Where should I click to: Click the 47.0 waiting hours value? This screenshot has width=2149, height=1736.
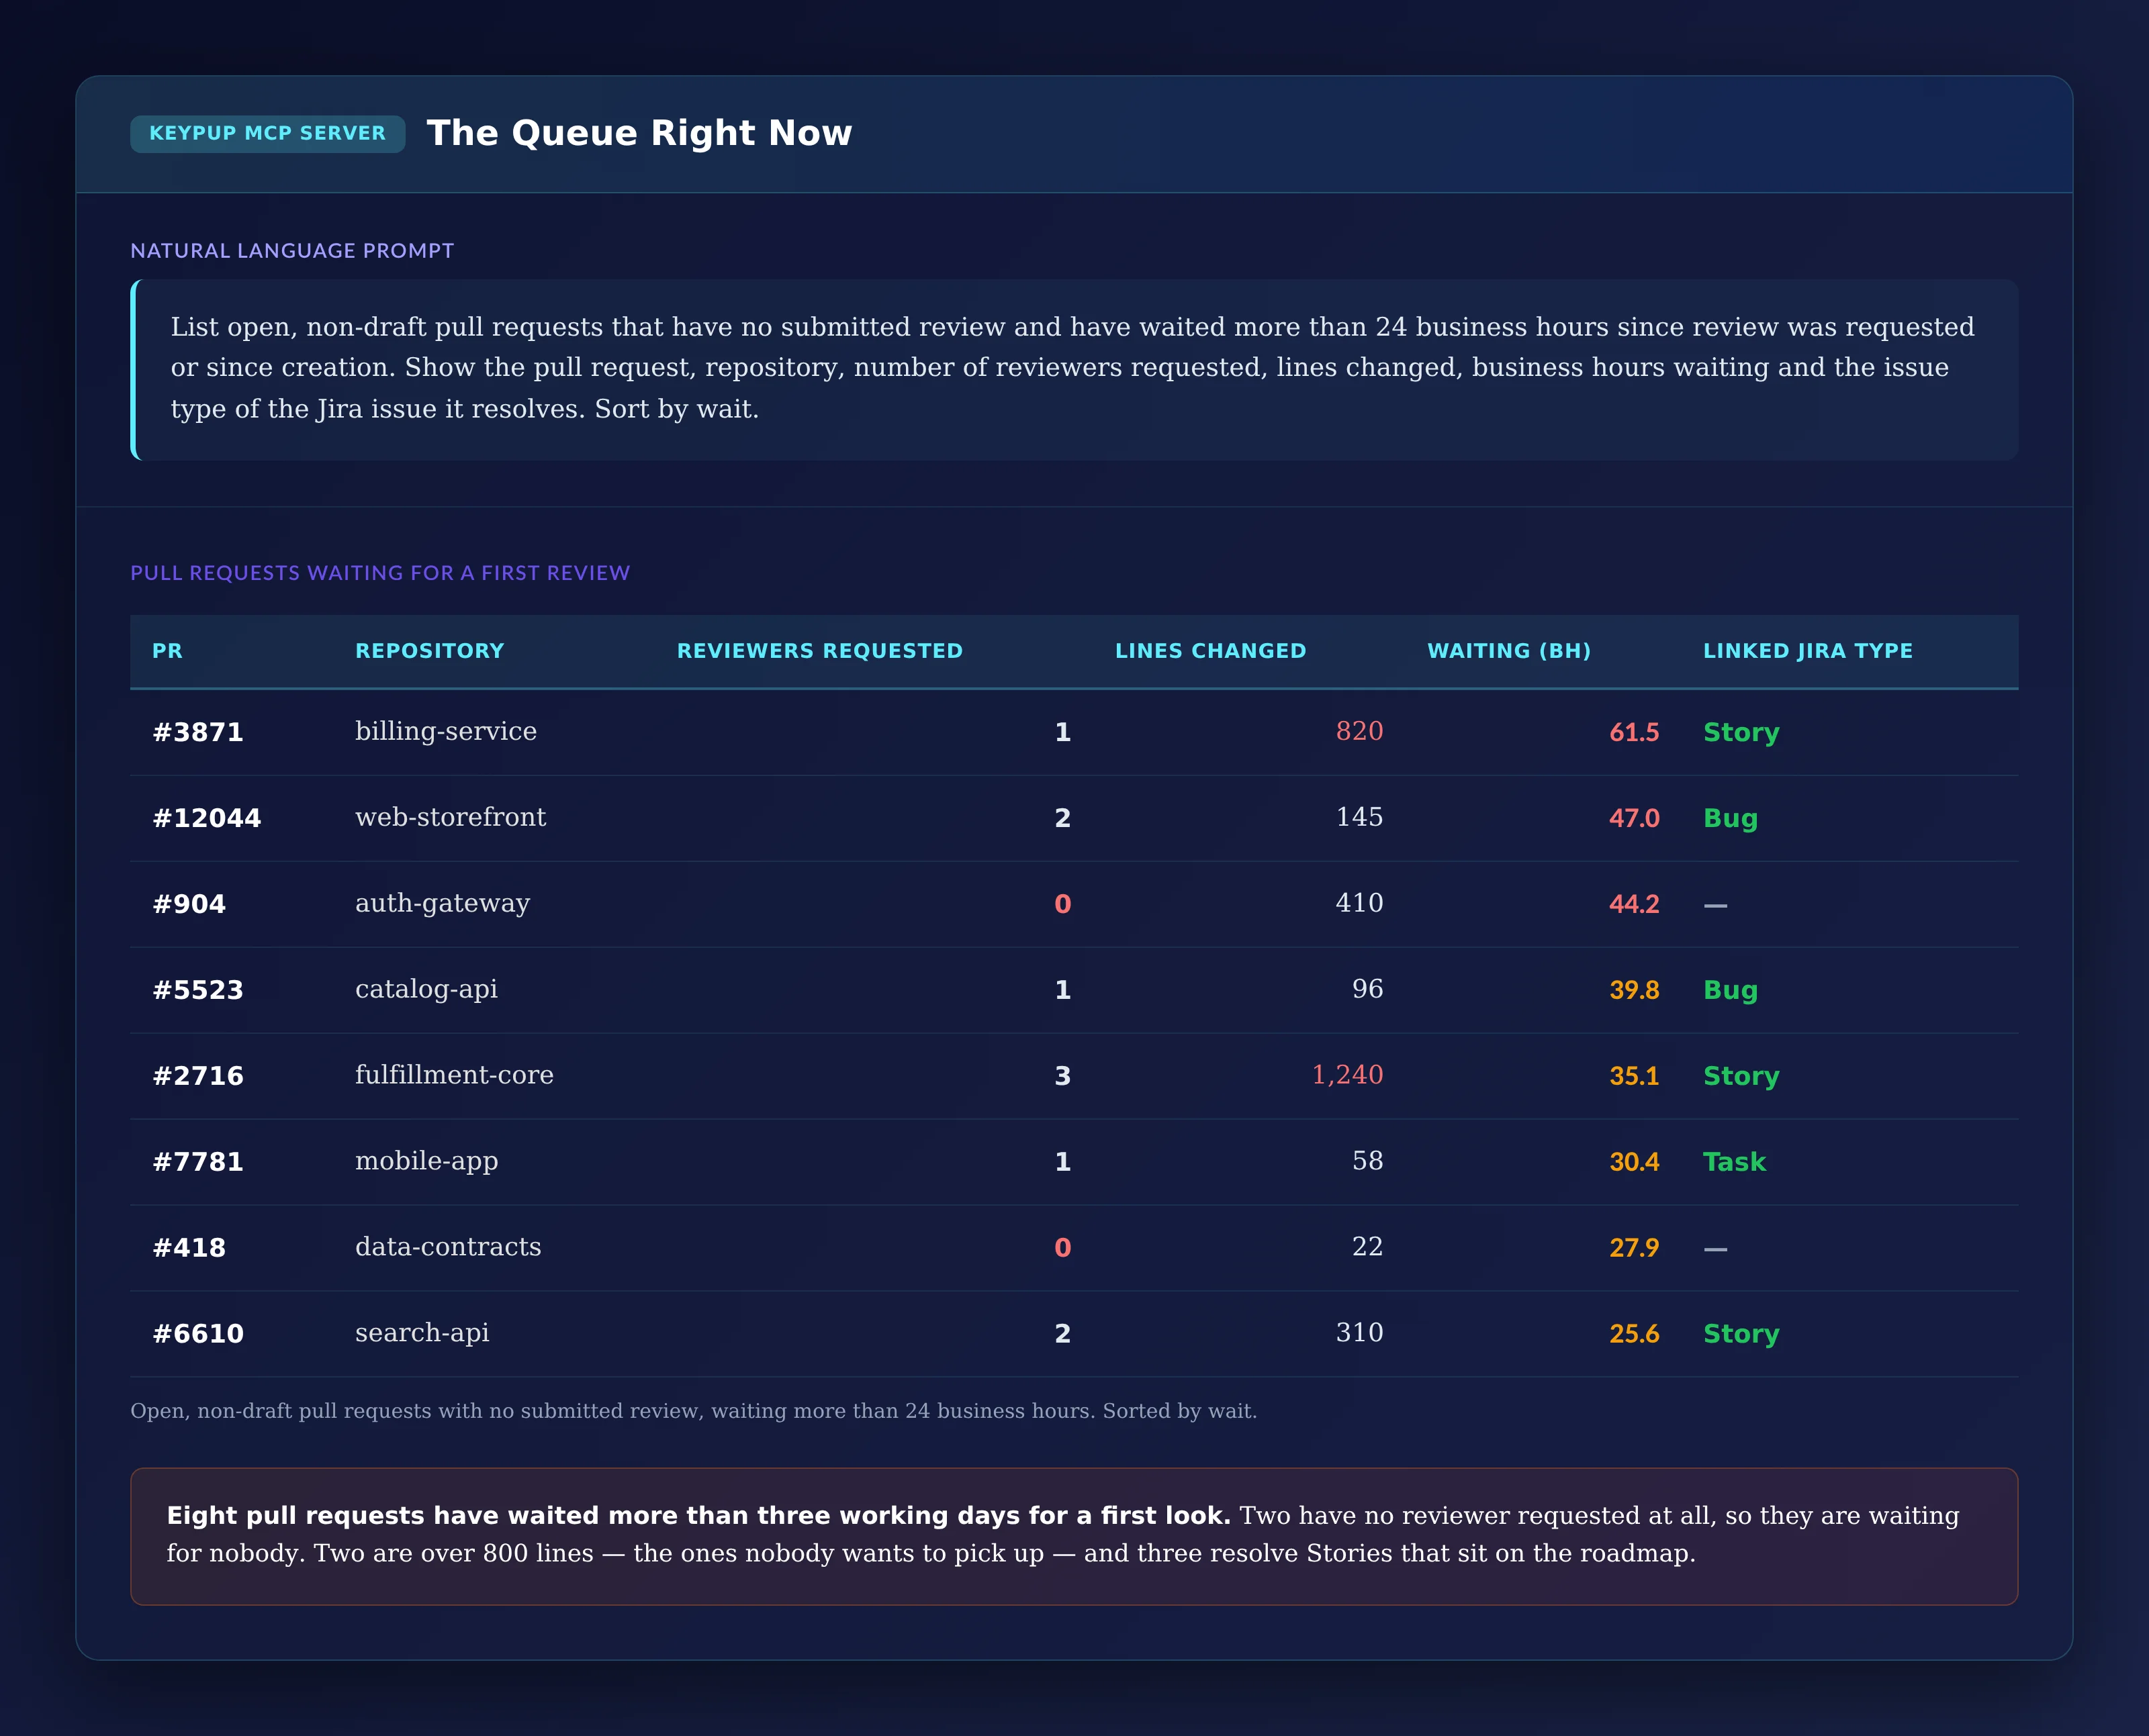1634,818
